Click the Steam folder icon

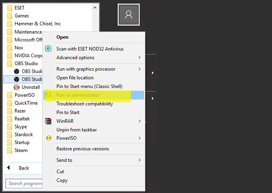click(10, 150)
